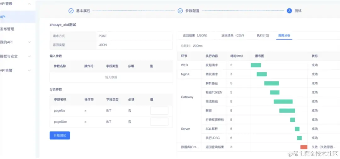Click the NginX stage cell

pos(185,74)
